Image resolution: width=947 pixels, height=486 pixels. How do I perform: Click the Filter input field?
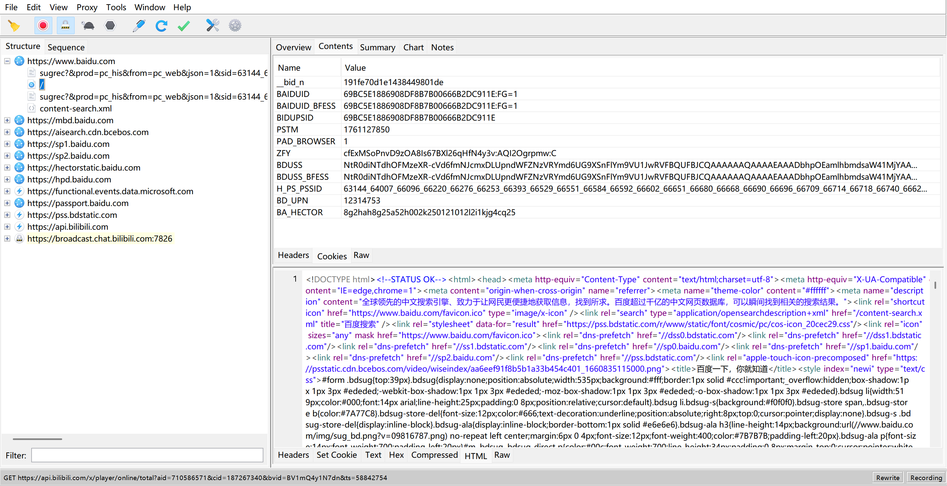[x=147, y=455]
